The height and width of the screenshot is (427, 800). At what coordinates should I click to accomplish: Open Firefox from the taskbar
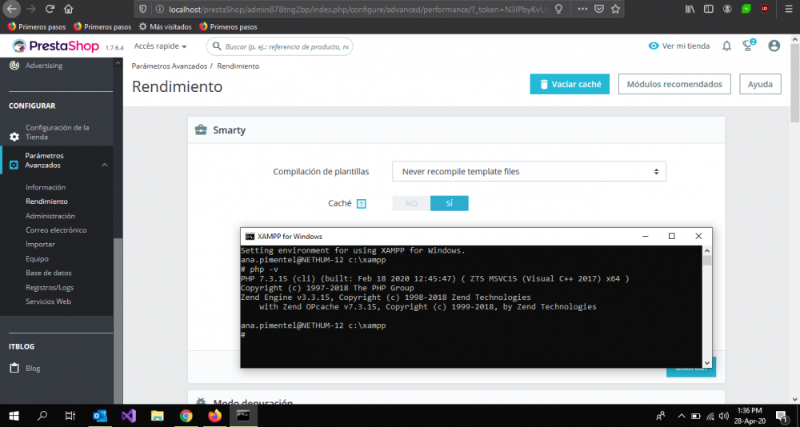pos(214,416)
